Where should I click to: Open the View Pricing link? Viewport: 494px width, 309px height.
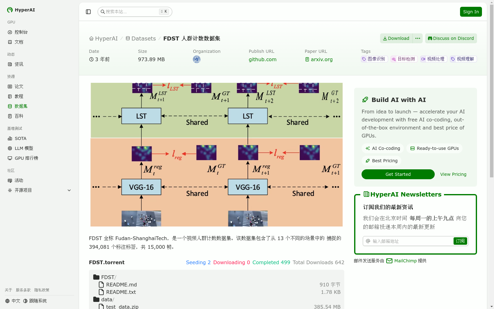pos(453,174)
